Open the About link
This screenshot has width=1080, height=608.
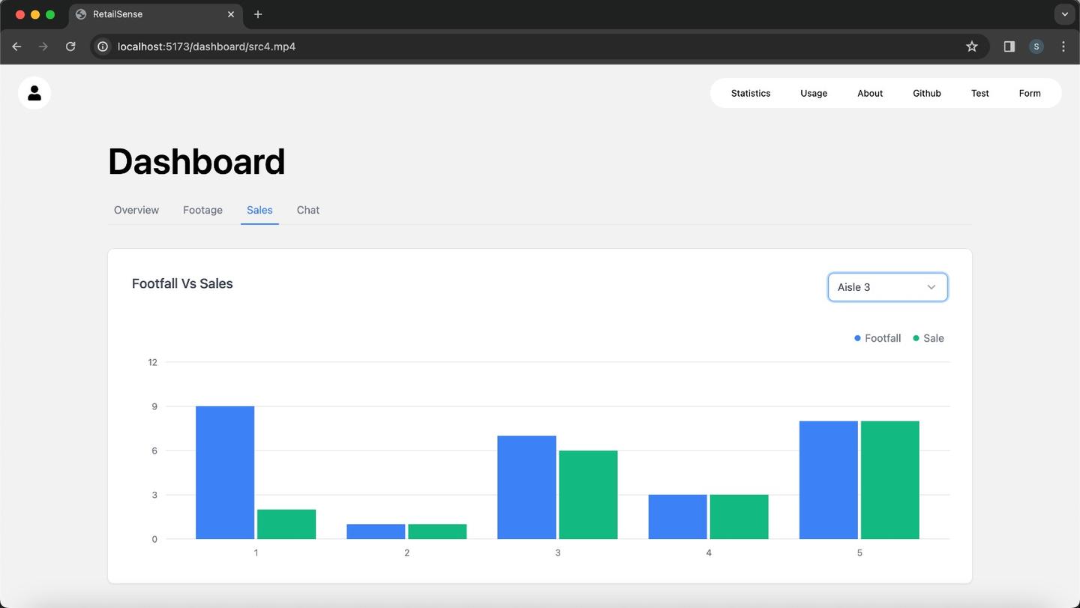[x=870, y=93]
